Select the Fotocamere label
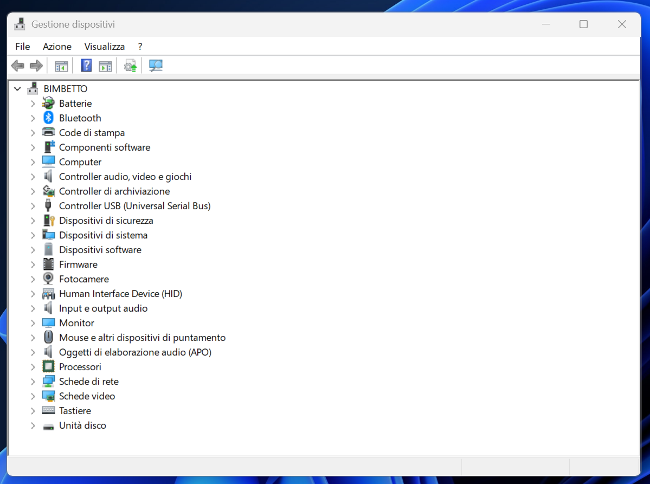The image size is (650, 484). click(83, 279)
